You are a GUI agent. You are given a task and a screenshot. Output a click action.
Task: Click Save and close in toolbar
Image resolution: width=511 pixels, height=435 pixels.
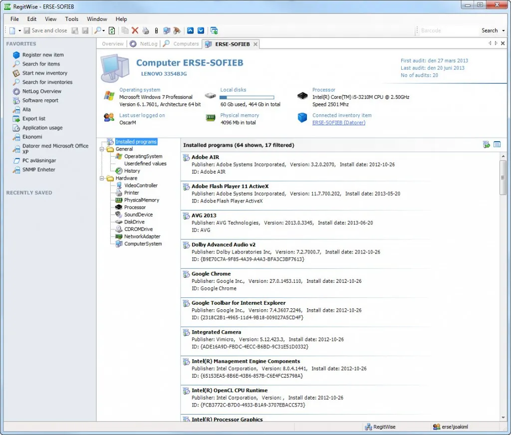pyautogui.click(x=45, y=30)
